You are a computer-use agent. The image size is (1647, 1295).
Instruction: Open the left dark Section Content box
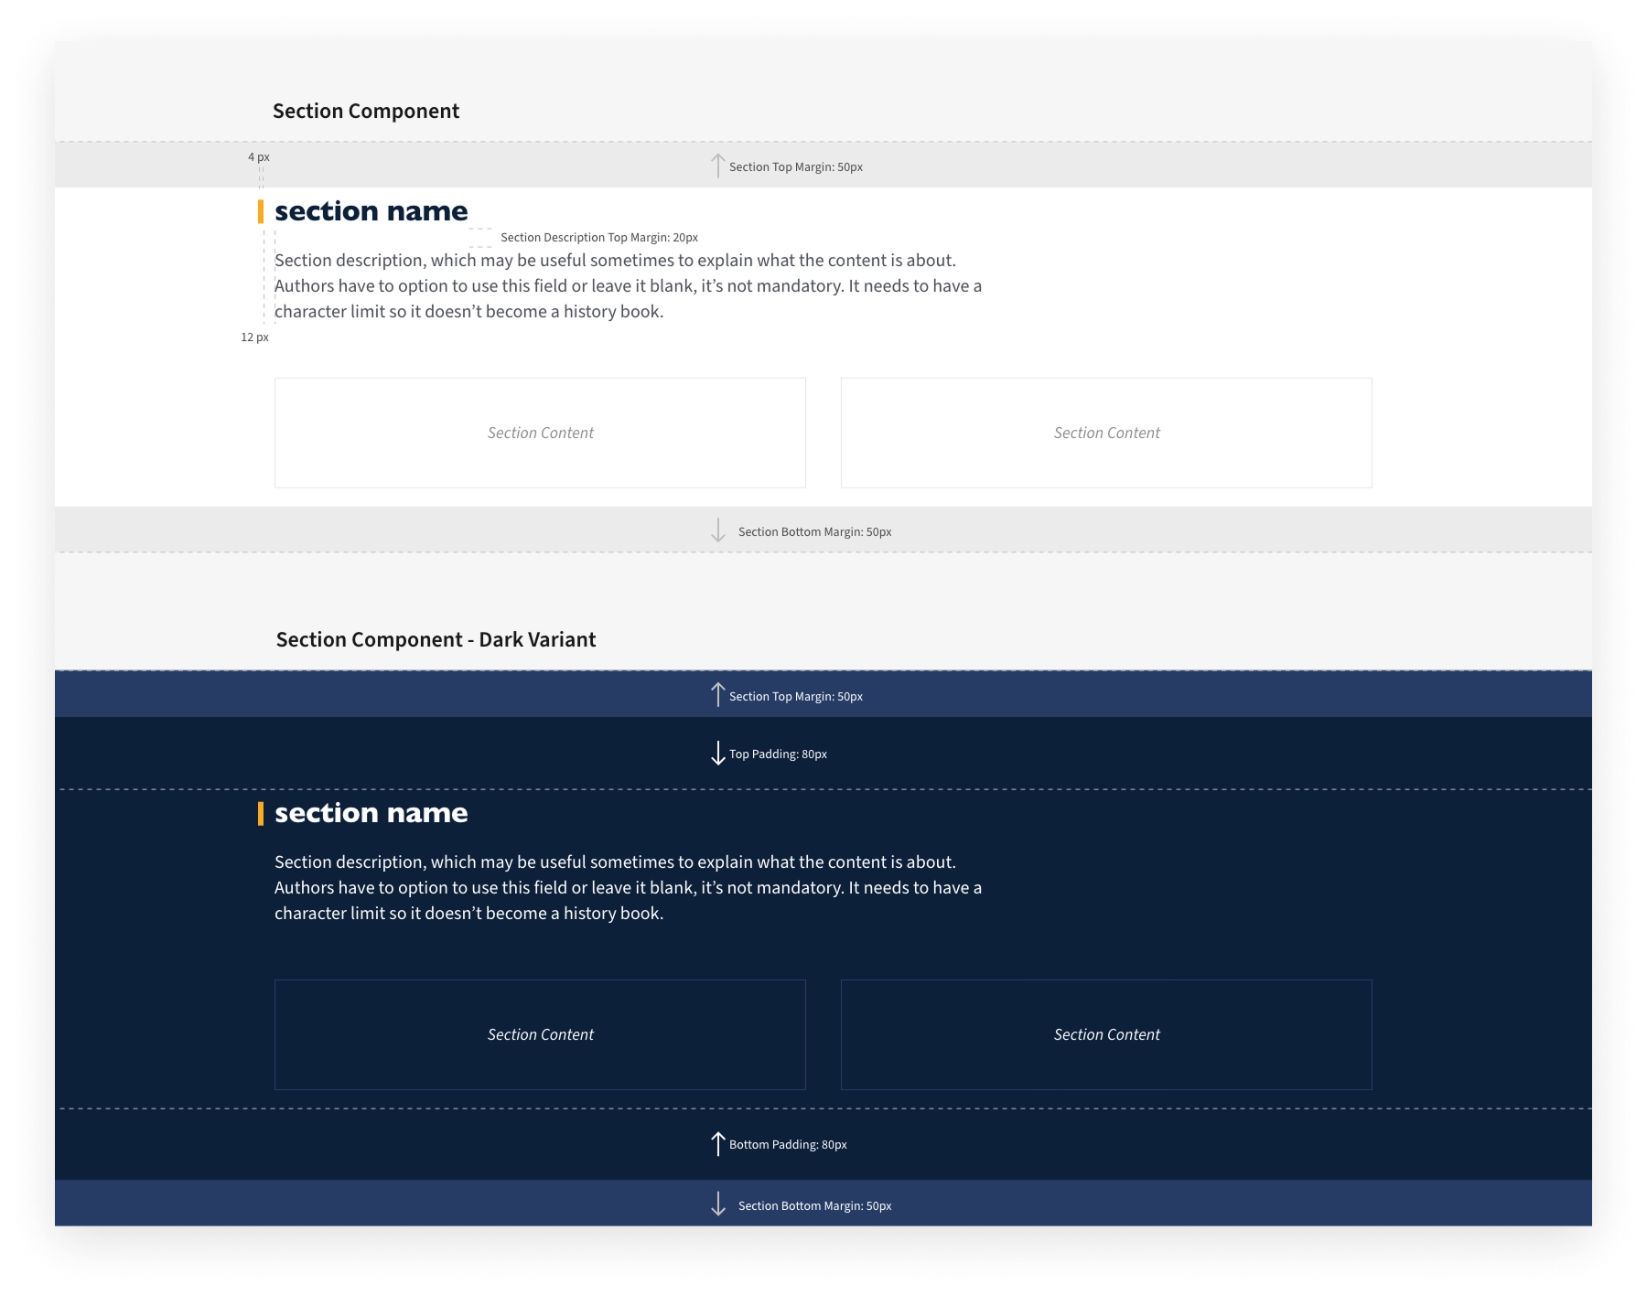tap(540, 1034)
